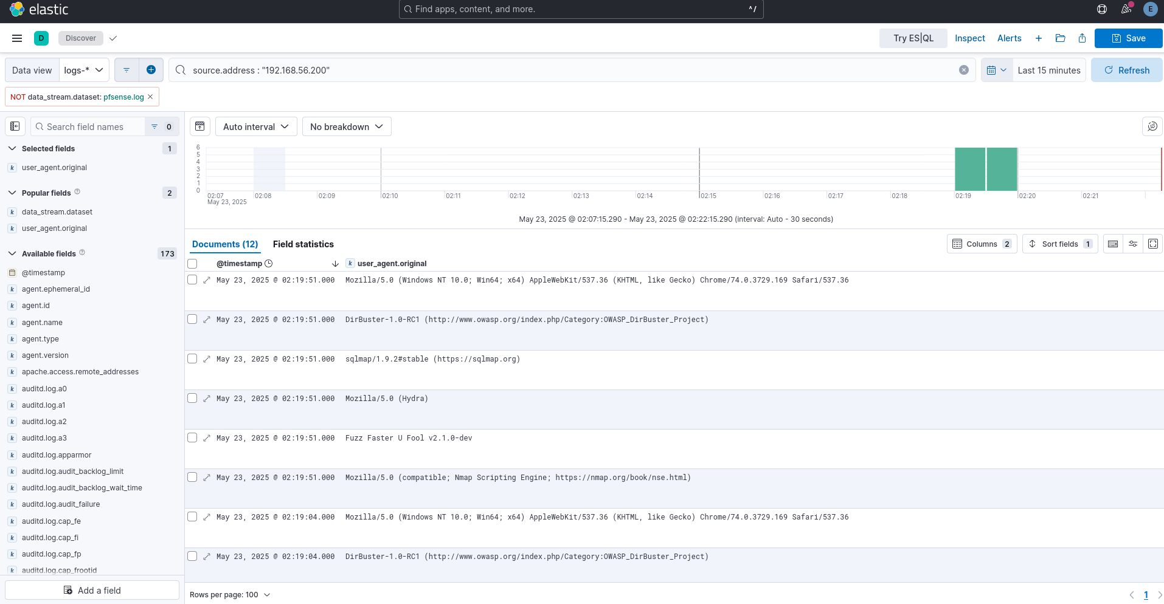Enter full screen document table mode

pyautogui.click(x=1152, y=244)
